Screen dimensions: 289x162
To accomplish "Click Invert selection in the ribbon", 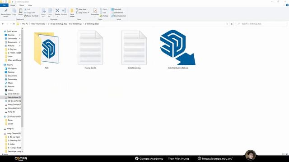I will (x=118, y=16).
